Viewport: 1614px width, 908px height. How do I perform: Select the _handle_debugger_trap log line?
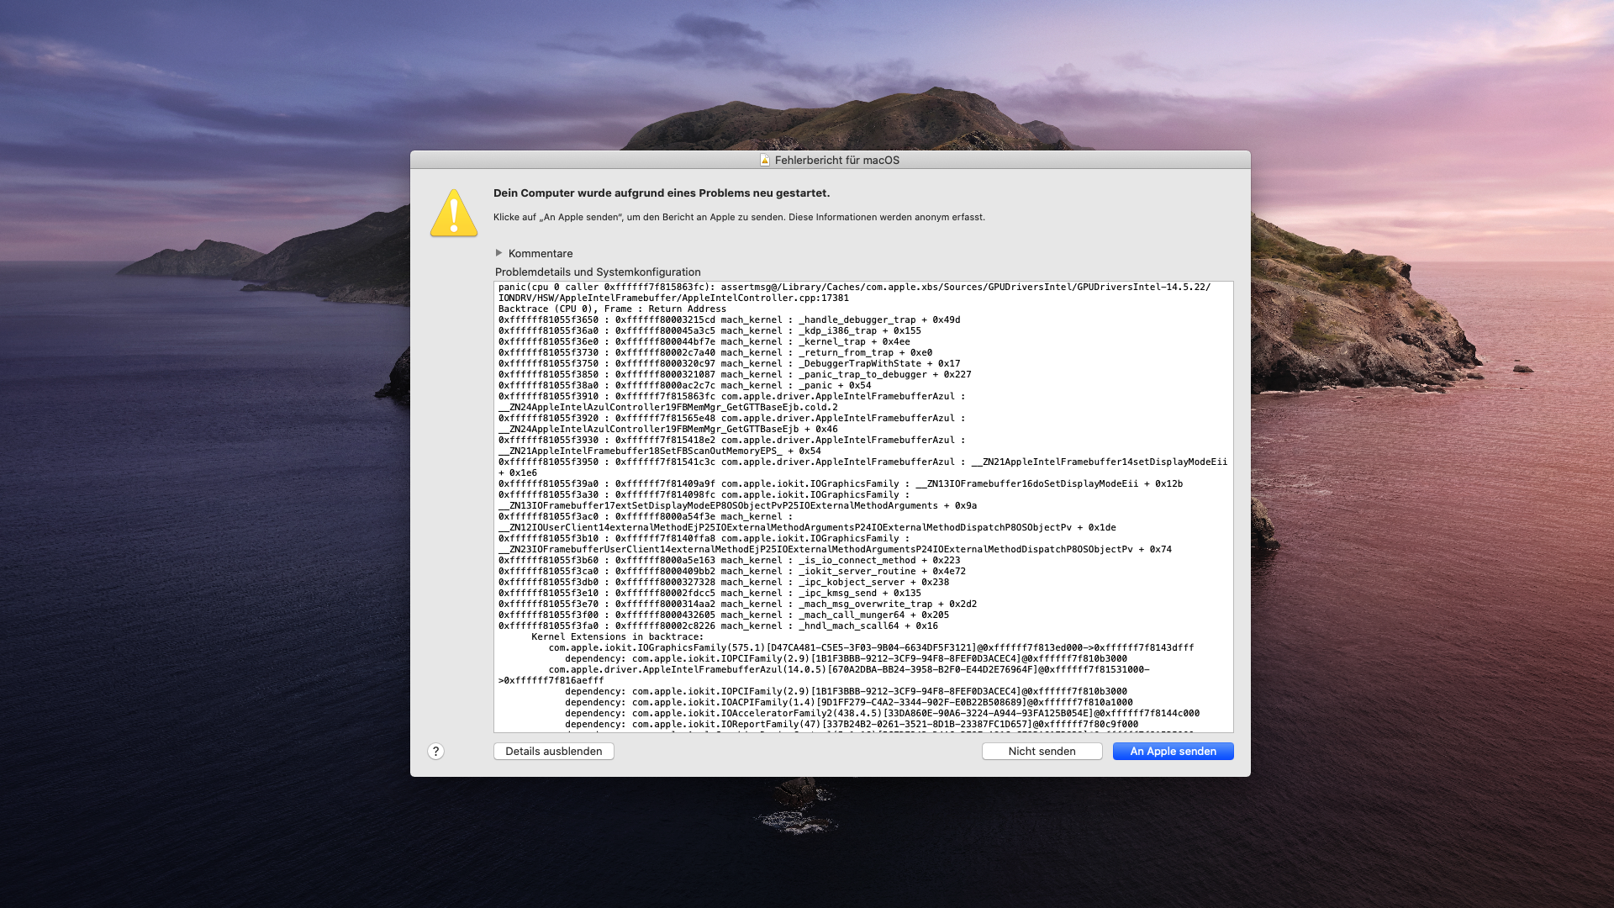pyautogui.click(x=729, y=319)
